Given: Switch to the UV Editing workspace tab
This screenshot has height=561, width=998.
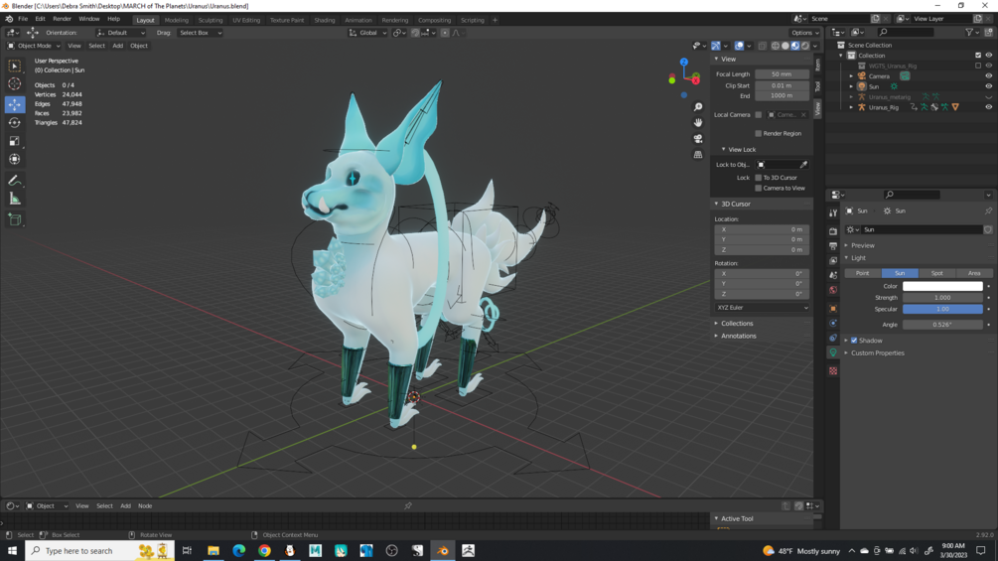Looking at the screenshot, I should [246, 20].
